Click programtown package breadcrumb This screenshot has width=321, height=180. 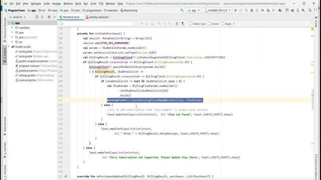[x=92, y=10]
